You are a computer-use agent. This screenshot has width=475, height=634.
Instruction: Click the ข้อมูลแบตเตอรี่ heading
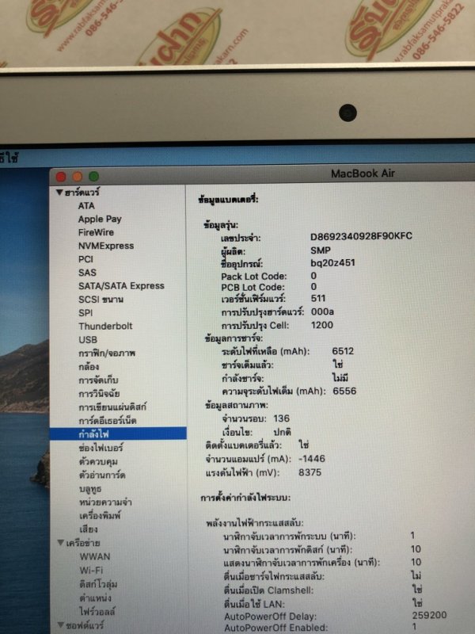[228, 199]
